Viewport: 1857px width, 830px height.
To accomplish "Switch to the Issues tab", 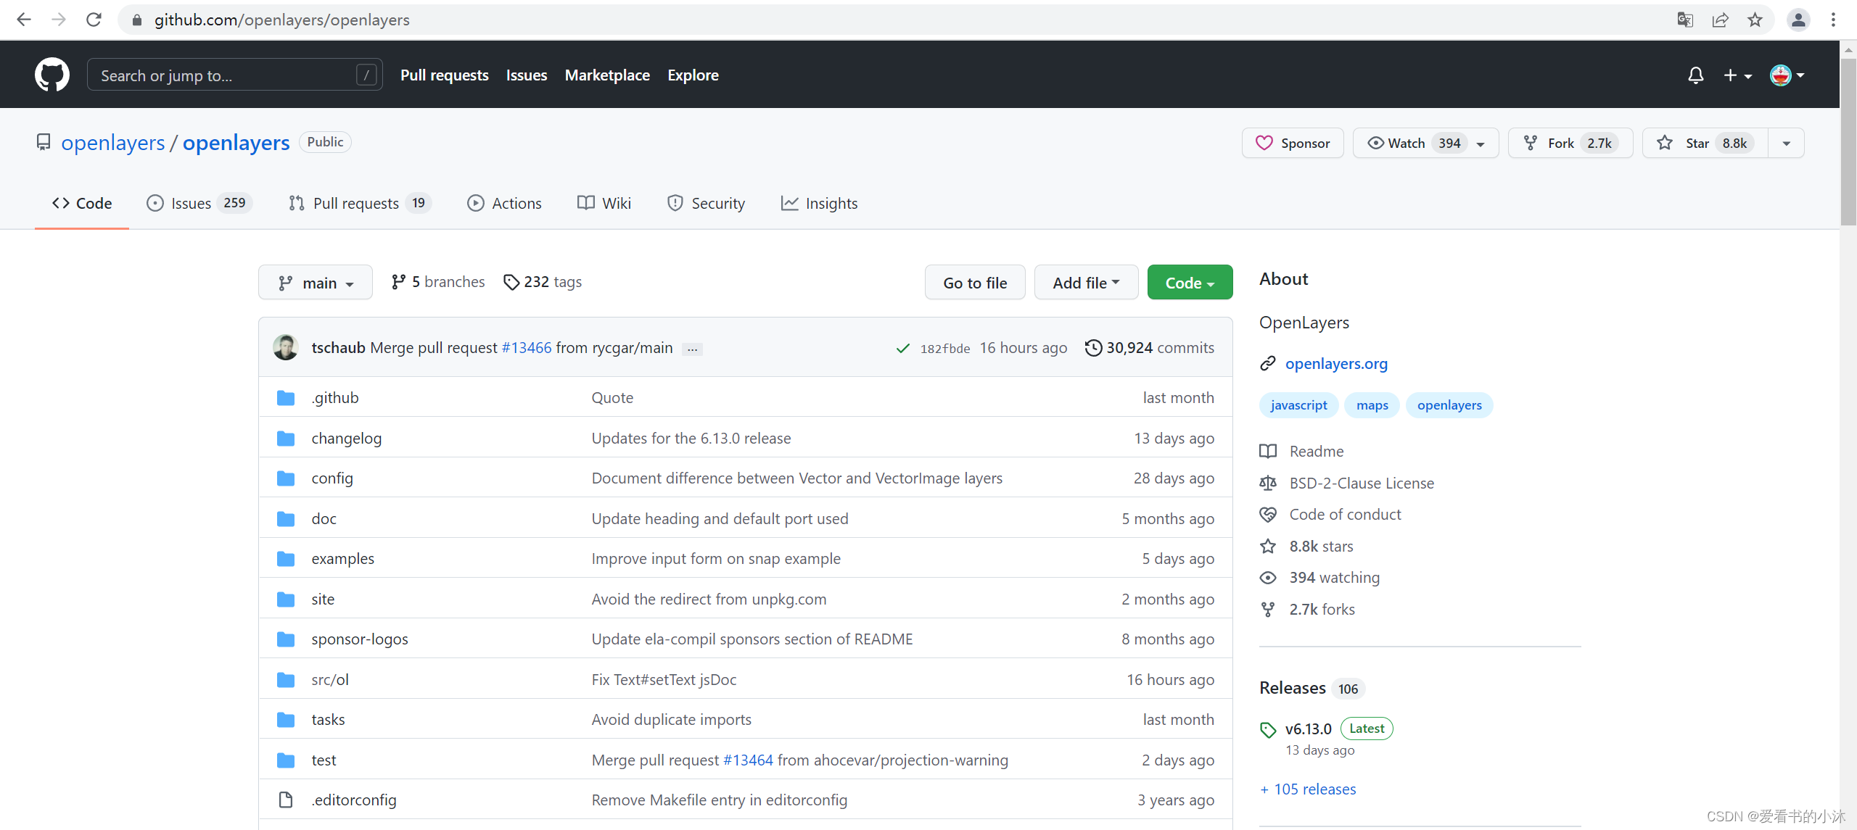I will 199,204.
